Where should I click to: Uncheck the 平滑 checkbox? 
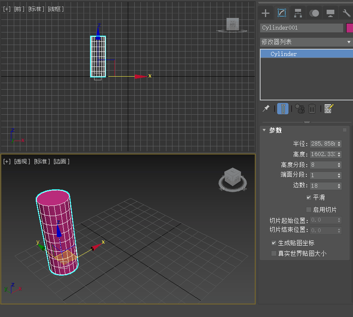pos(309,197)
